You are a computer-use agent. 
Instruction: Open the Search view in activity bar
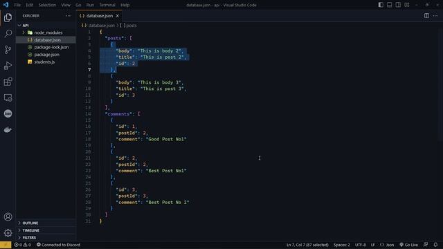pos(8,34)
